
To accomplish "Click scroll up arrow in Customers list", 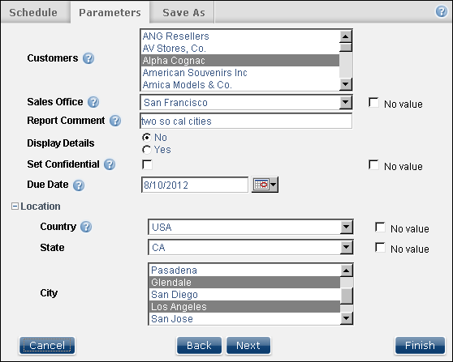I will coord(346,36).
